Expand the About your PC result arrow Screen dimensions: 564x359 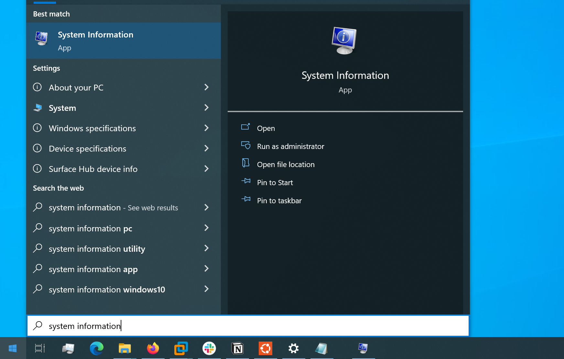click(x=206, y=87)
